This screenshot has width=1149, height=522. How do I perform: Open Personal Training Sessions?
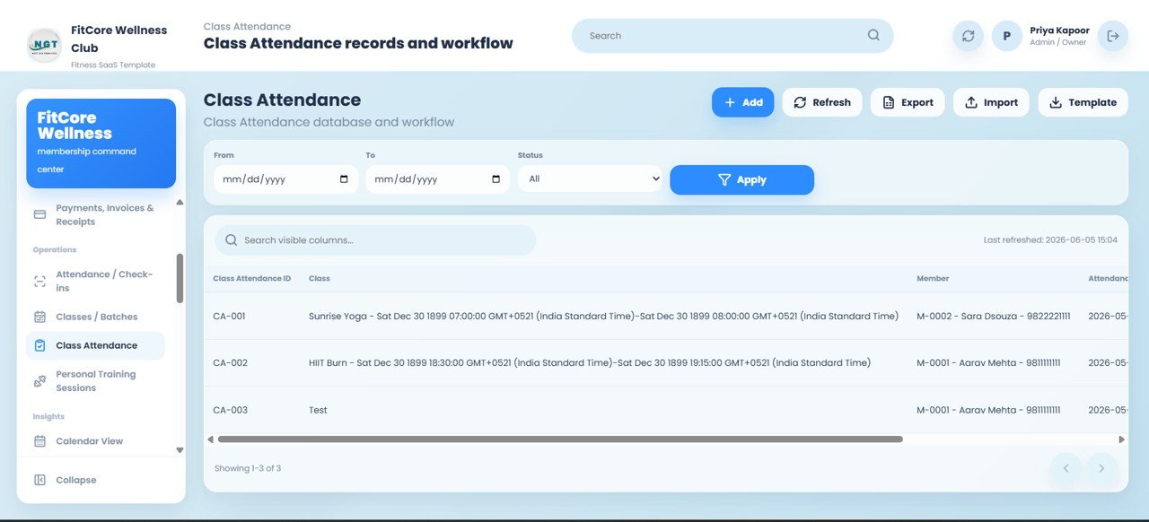[x=95, y=381]
